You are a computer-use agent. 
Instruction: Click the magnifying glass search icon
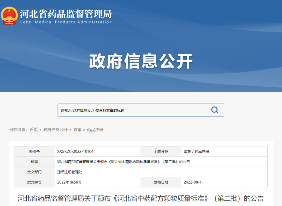click(215, 110)
